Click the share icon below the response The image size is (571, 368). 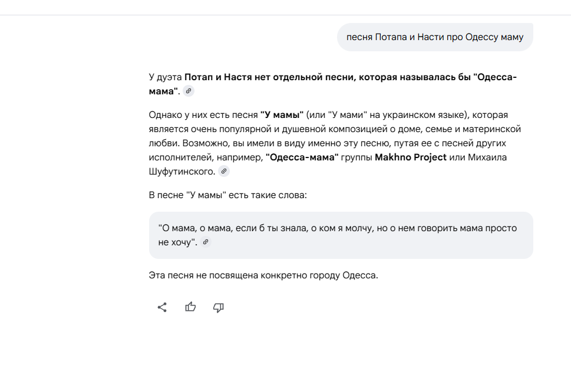162,307
